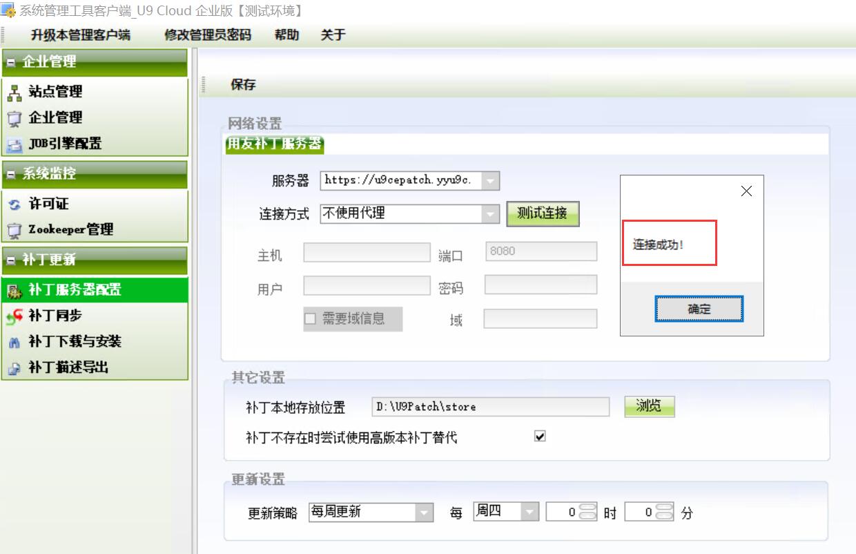Image resolution: width=856 pixels, height=554 pixels.
Task: Expand the 连接方式 dropdown
Action: click(490, 214)
